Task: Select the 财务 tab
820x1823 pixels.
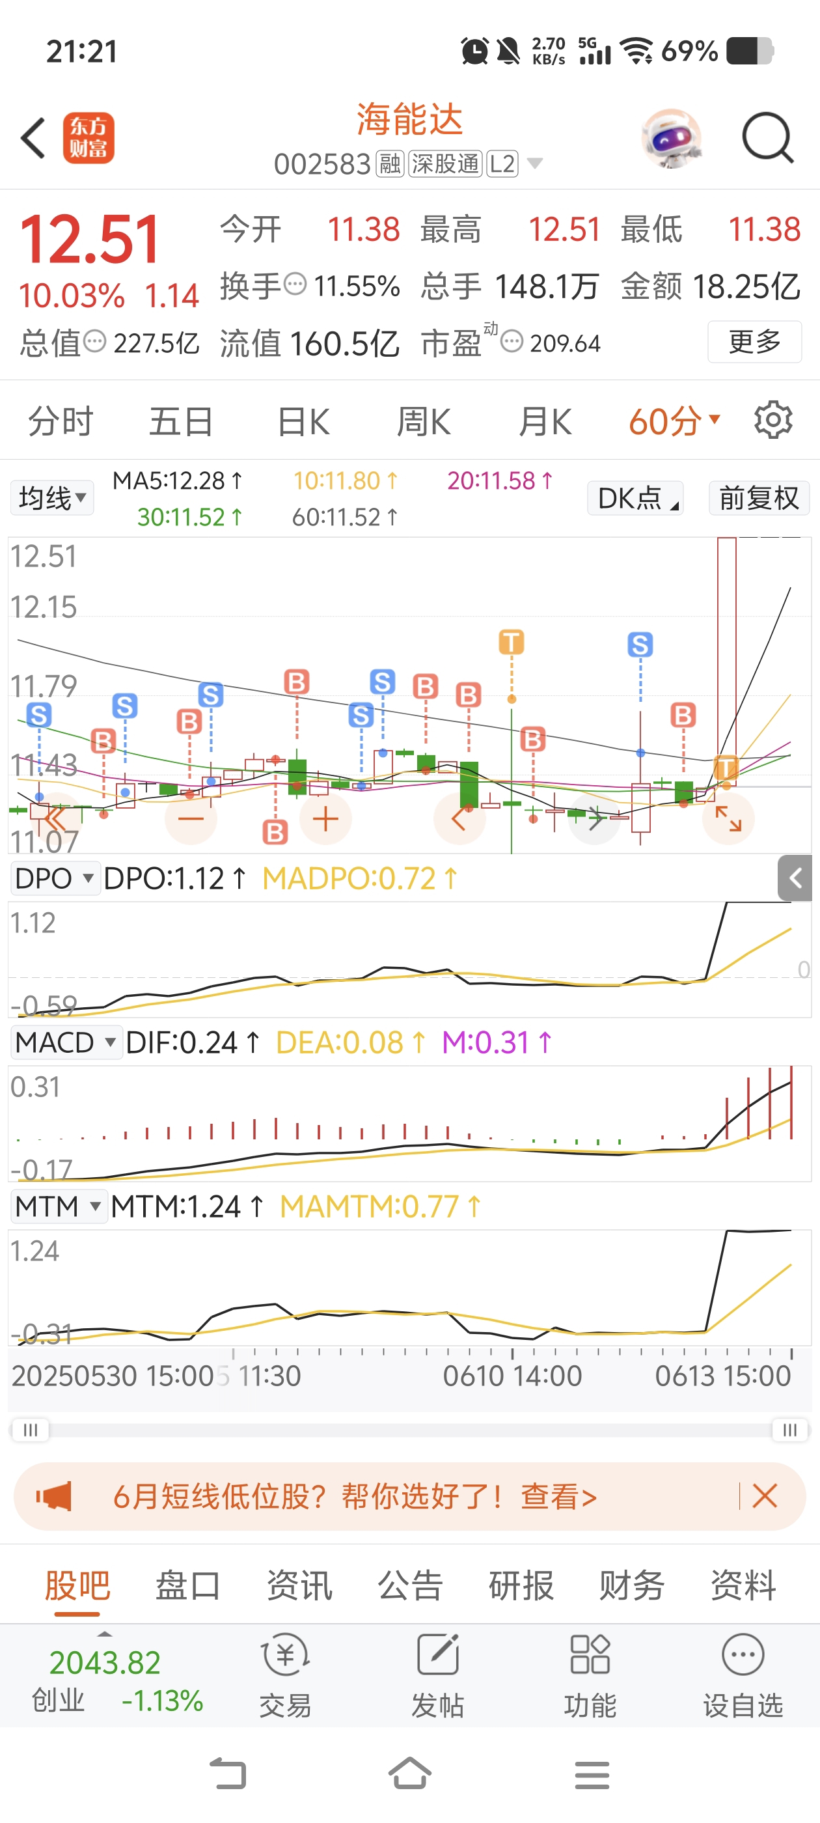Action: tap(632, 1585)
